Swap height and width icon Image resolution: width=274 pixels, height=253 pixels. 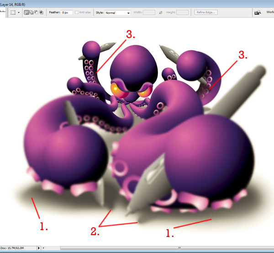coord(161,12)
